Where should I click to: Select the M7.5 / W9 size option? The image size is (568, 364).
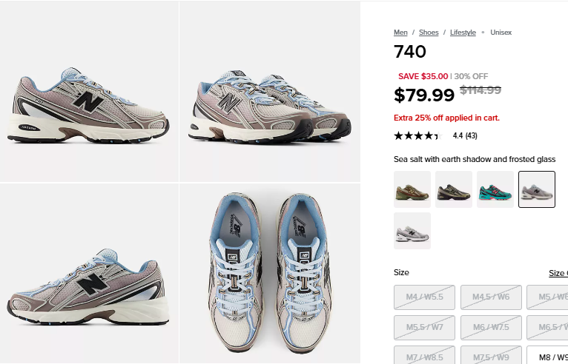(491, 355)
